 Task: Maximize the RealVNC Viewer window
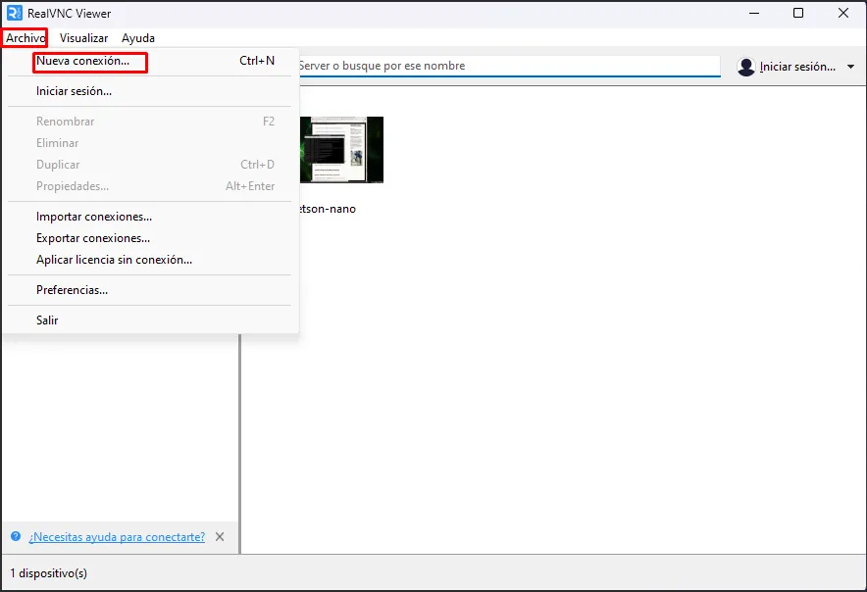pyautogui.click(x=798, y=14)
